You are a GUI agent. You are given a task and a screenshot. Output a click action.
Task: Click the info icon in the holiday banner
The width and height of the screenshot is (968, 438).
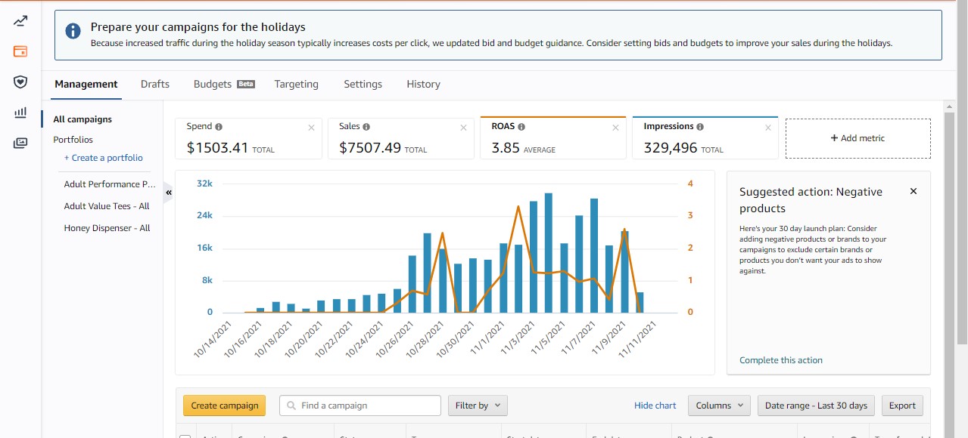point(73,31)
